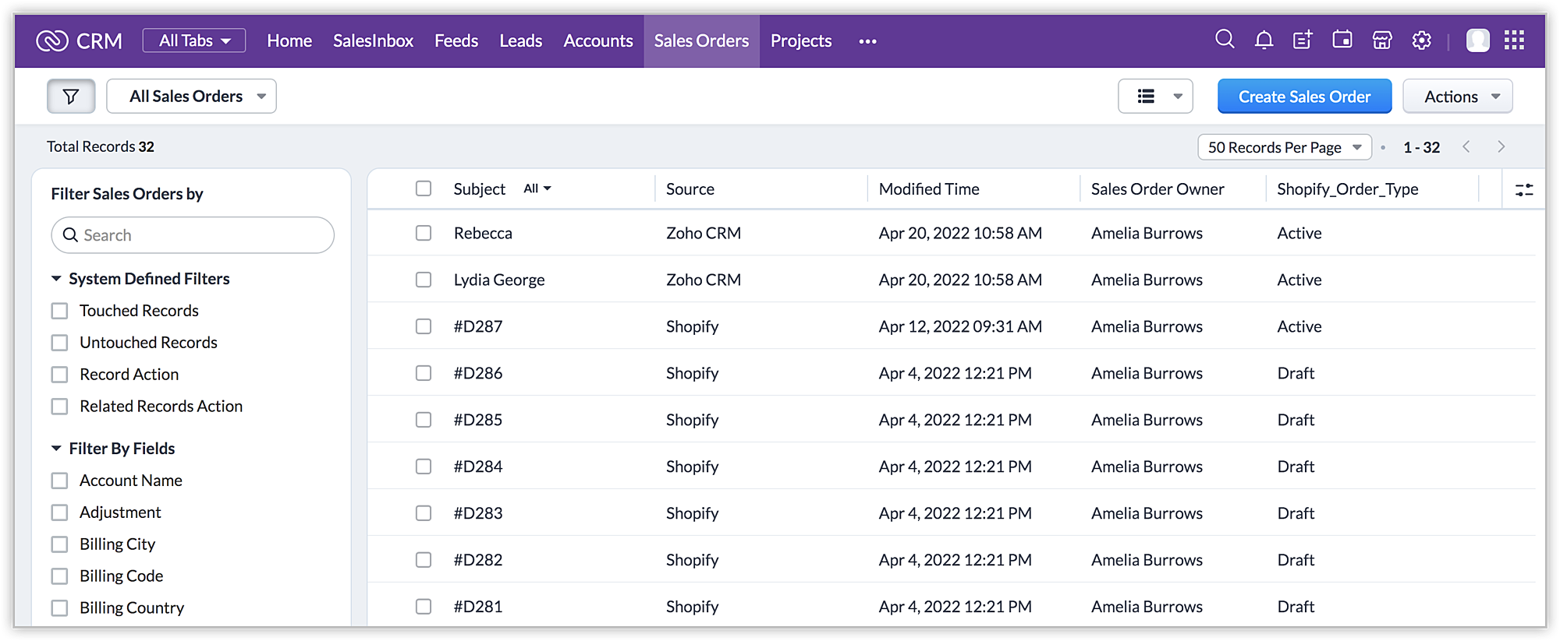Click the calendar icon in header
The width and height of the screenshot is (1560, 641).
point(1342,40)
